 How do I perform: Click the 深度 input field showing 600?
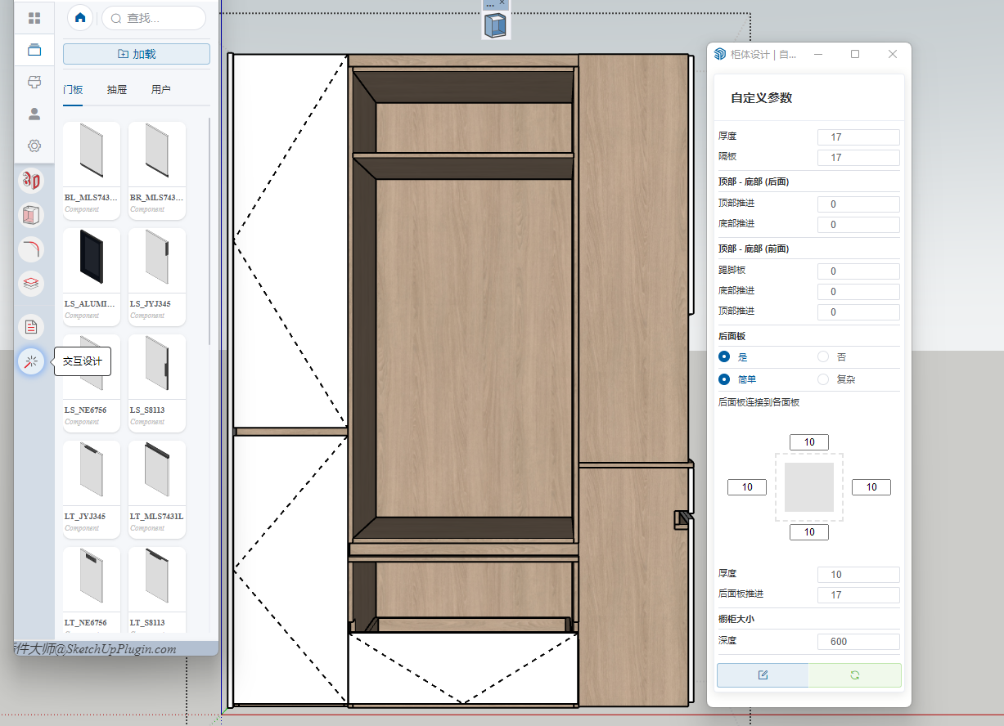(x=858, y=642)
